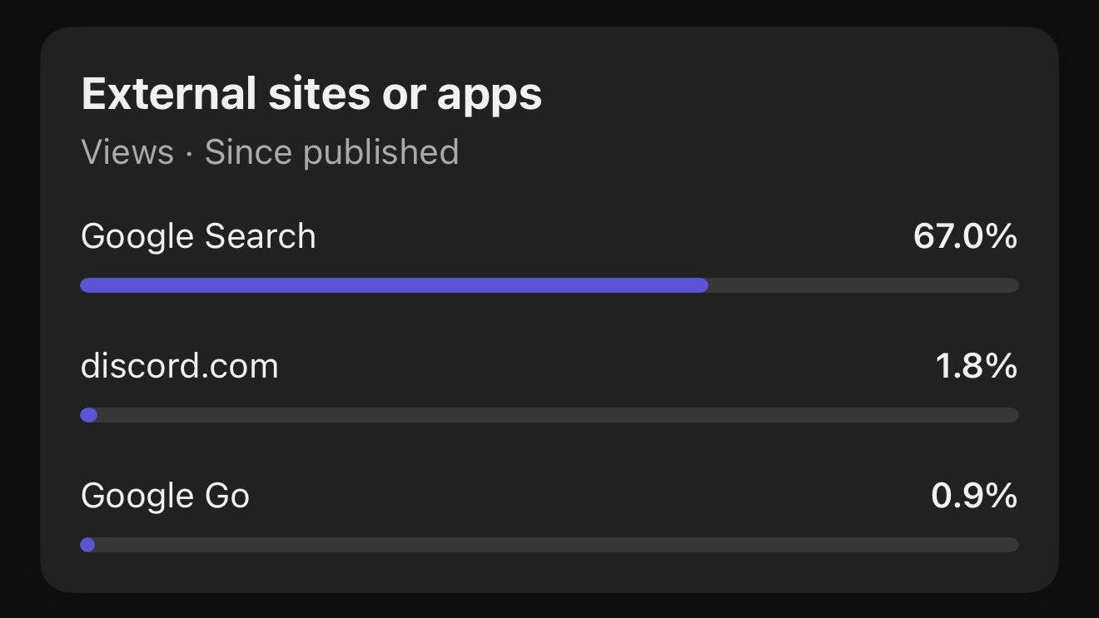Click the unfilled gray part of Google Search bar
This screenshot has height=618, width=1099.
click(863, 285)
